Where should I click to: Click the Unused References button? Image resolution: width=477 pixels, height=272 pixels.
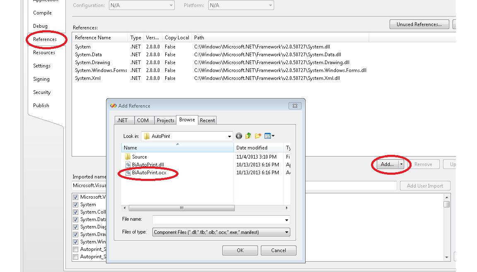[x=419, y=24]
